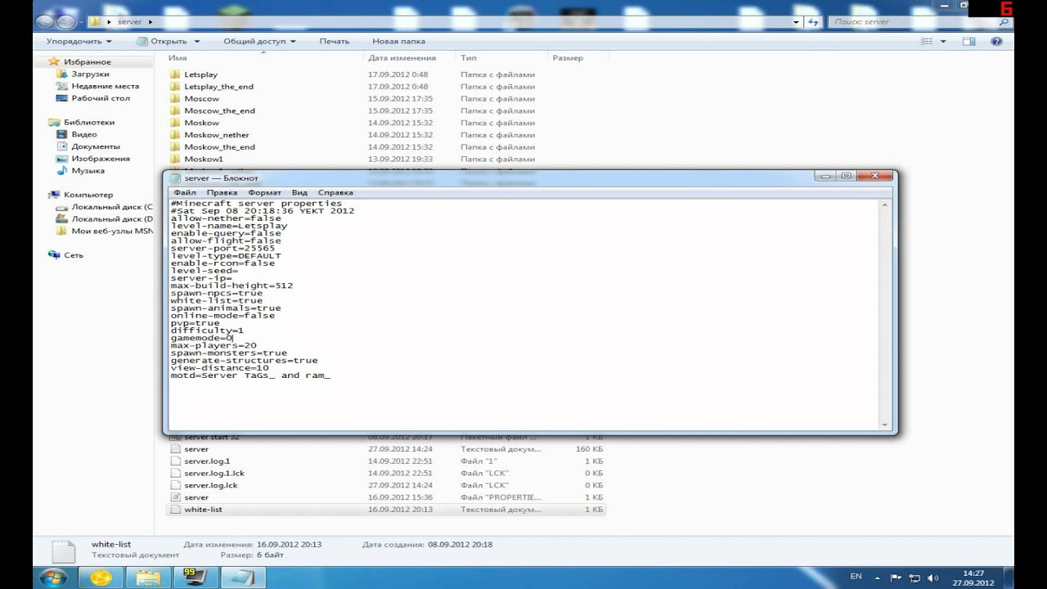Click the Новая папка button
The image size is (1047, 589).
click(x=398, y=41)
